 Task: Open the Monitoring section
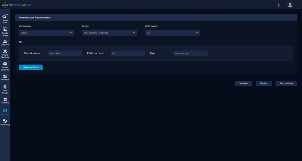click(5, 122)
